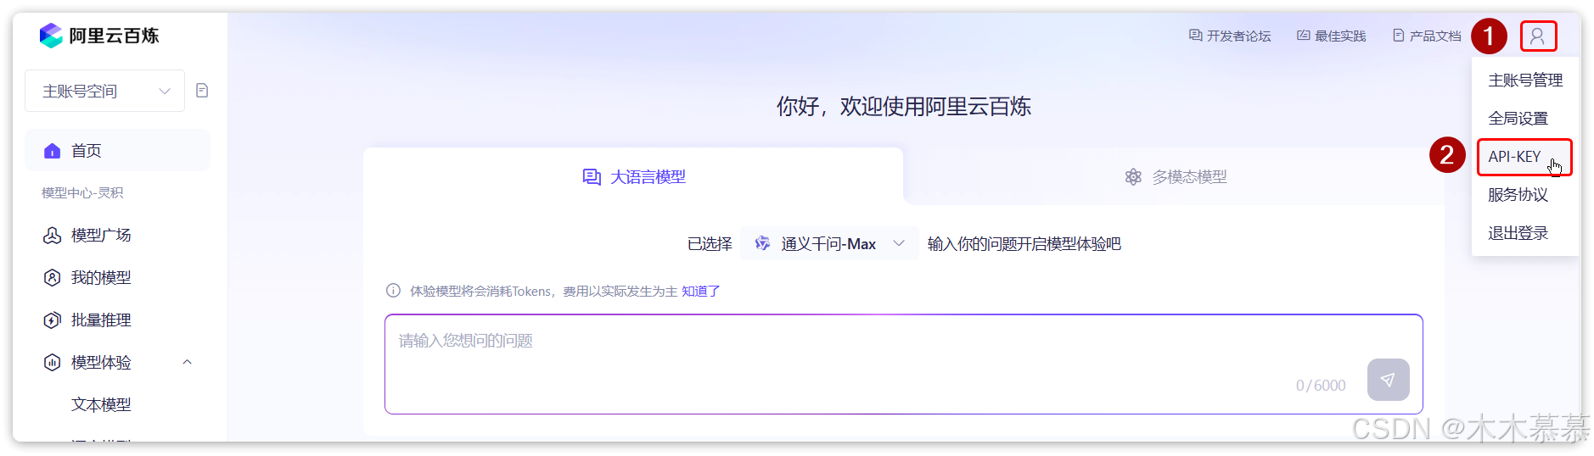Image resolution: width=1594 pixels, height=456 pixels.
Task: Click the 大语言模型 tab chat icon
Action: 592,177
